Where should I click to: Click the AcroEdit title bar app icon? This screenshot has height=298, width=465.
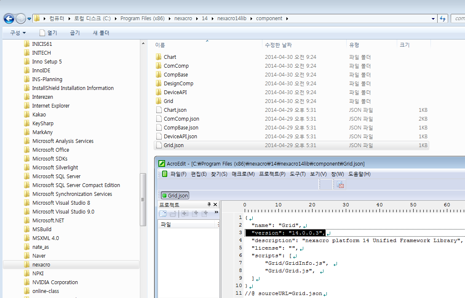[x=162, y=164]
